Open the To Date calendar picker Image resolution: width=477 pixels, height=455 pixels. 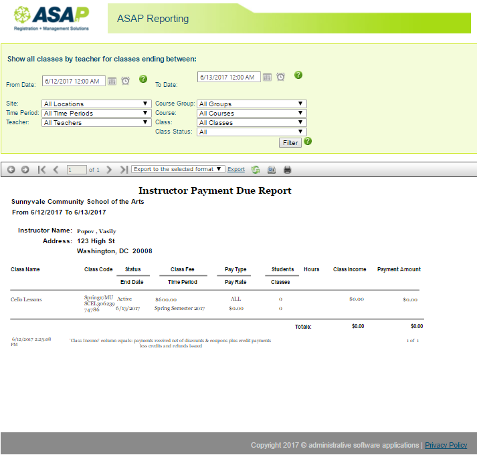(x=267, y=77)
